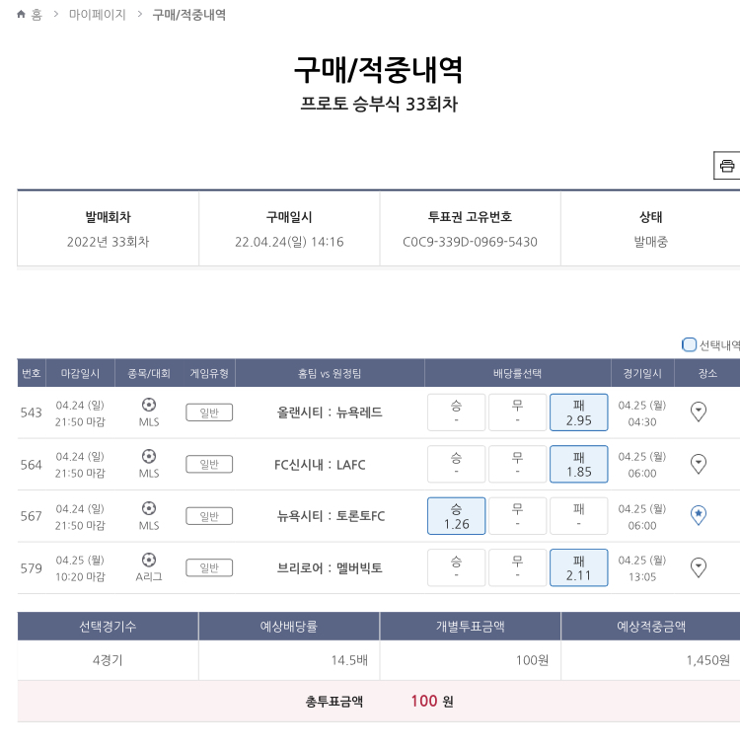The width and height of the screenshot is (740, 750).
Task: Click 발매중 status value
Action: (650, 242)
